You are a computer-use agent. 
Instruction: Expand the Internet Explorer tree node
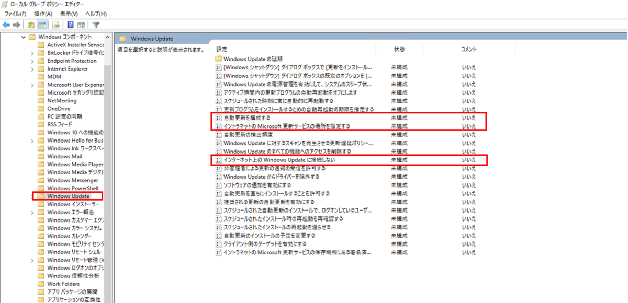coord(32,68)
